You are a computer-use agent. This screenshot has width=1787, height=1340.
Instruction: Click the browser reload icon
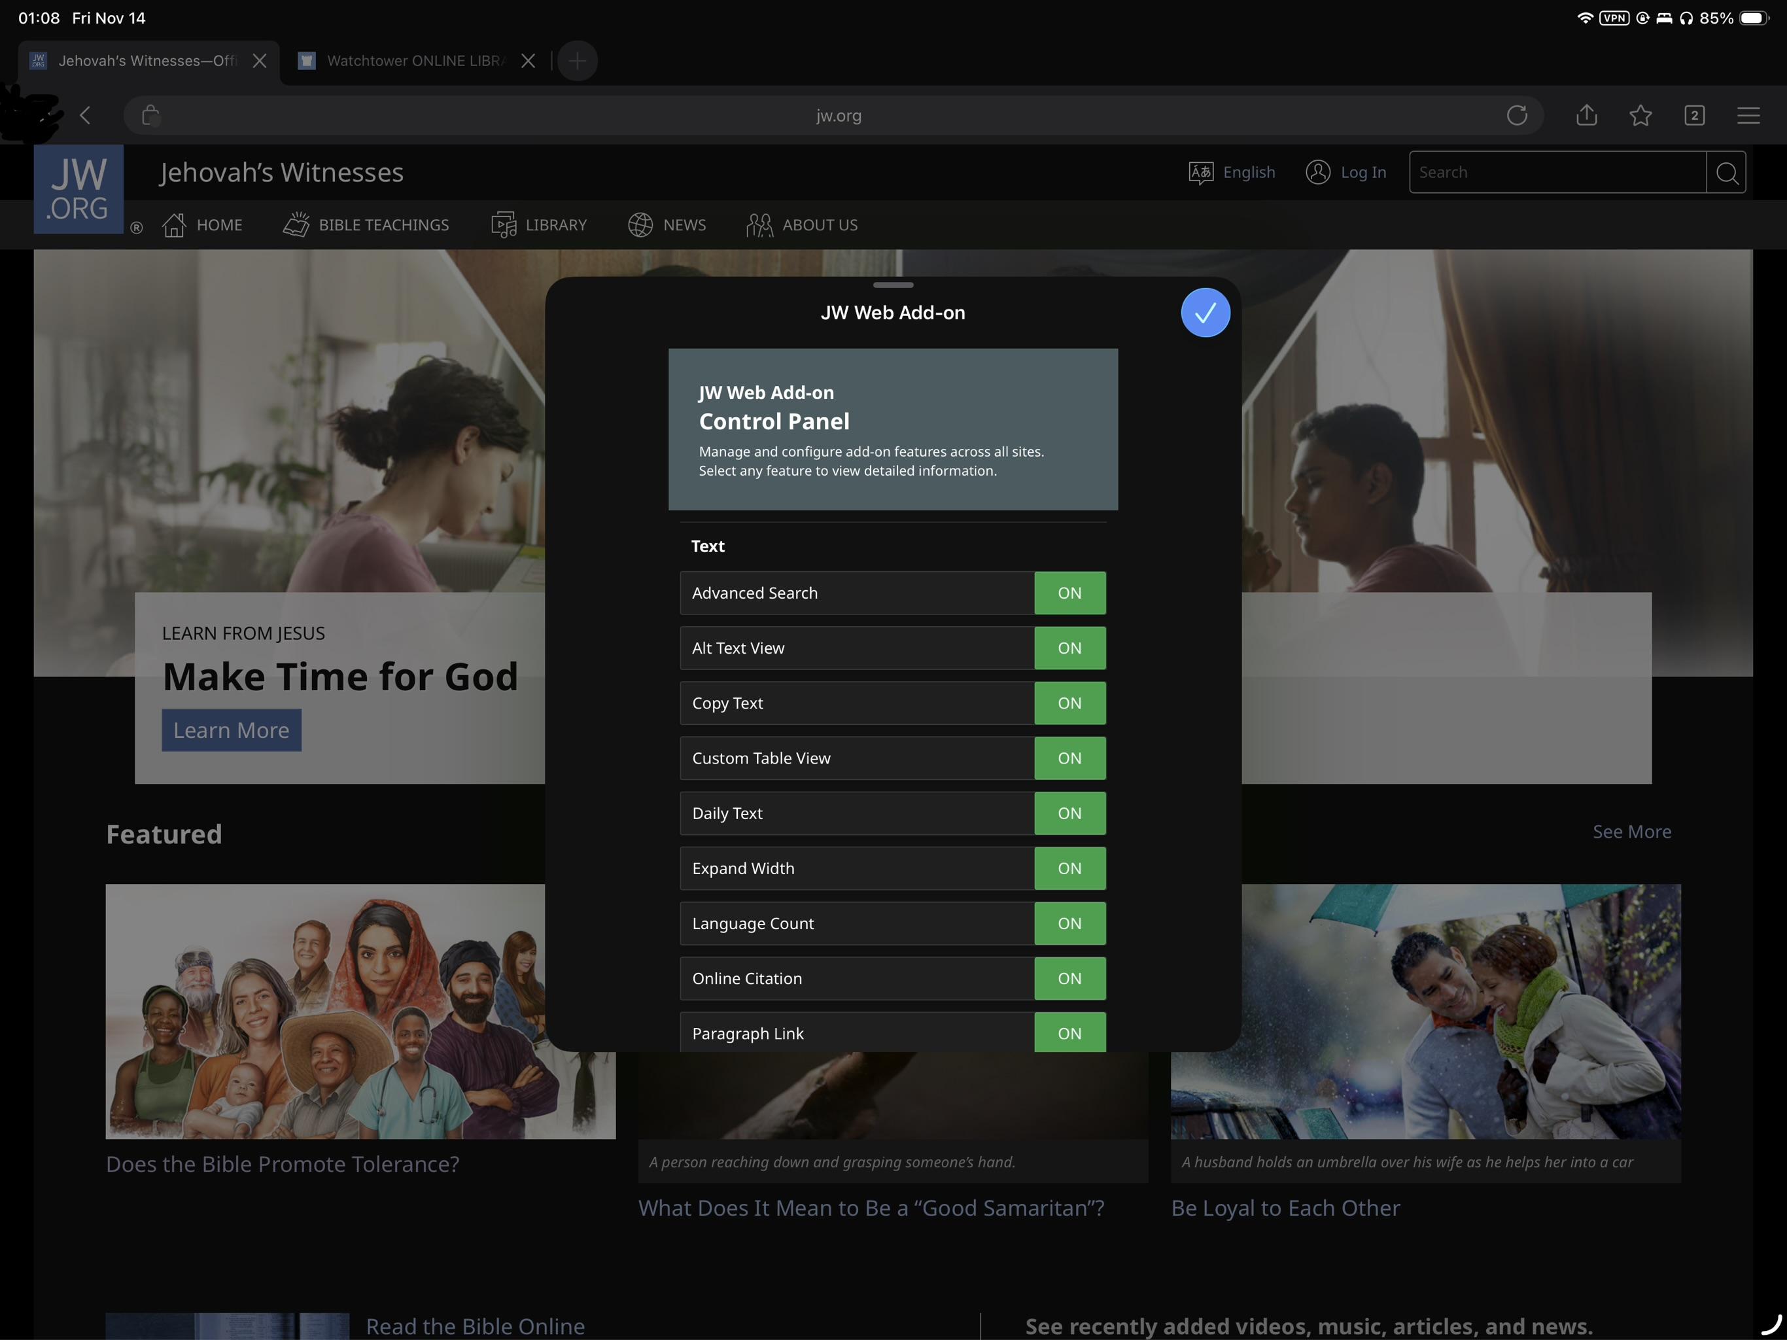pos(1516,116)
